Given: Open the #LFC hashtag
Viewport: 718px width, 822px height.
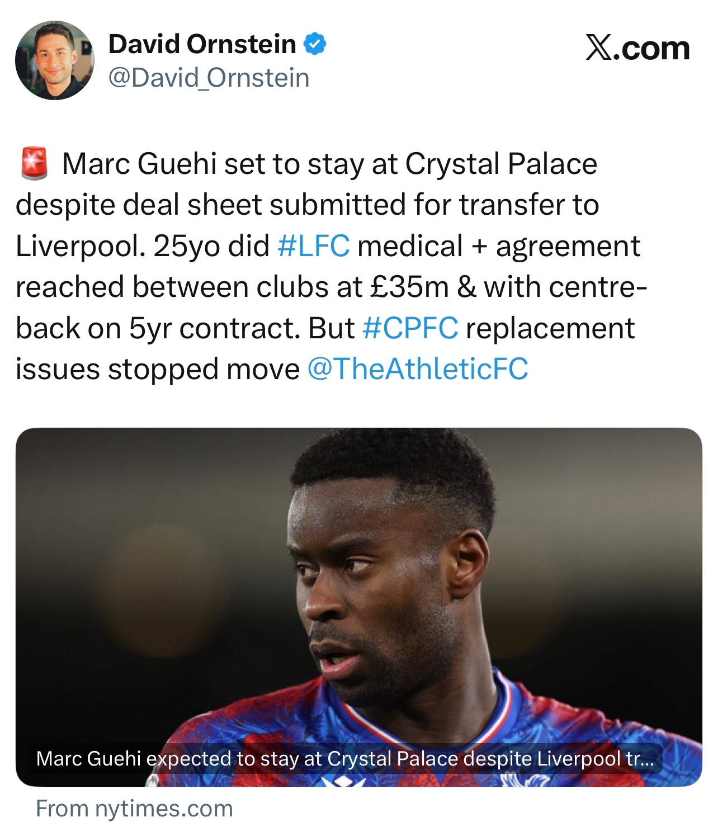Looking at the screenshot, I should tap(313, 246).
